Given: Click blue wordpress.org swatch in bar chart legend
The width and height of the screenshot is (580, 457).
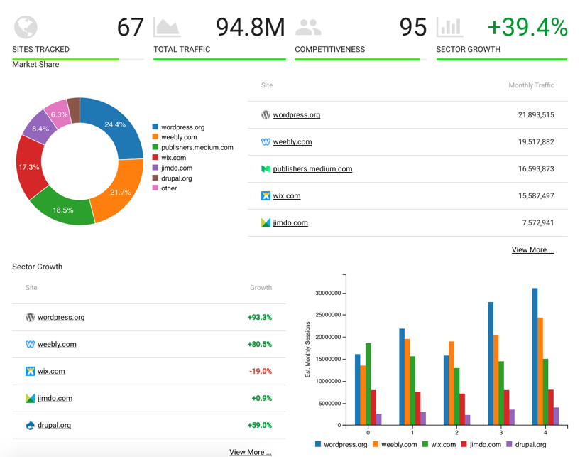Looking at the screenshot, I should (x=318, y=444).
